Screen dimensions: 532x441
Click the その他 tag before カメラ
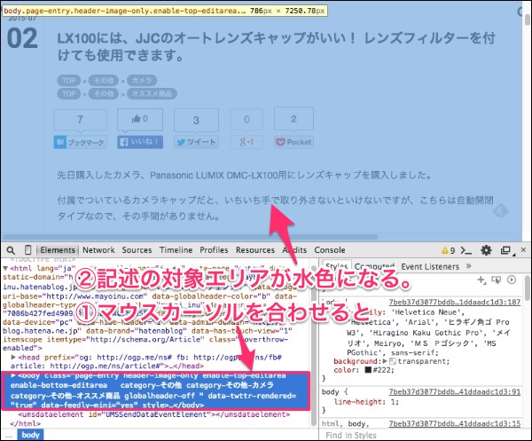pyautogui.click(x=104, y=81)
